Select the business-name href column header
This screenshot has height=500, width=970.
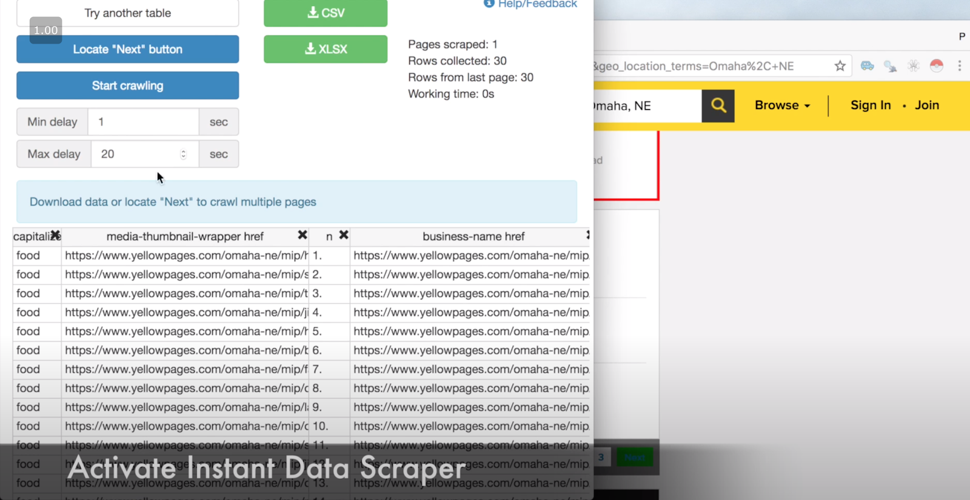click(473, 236)
